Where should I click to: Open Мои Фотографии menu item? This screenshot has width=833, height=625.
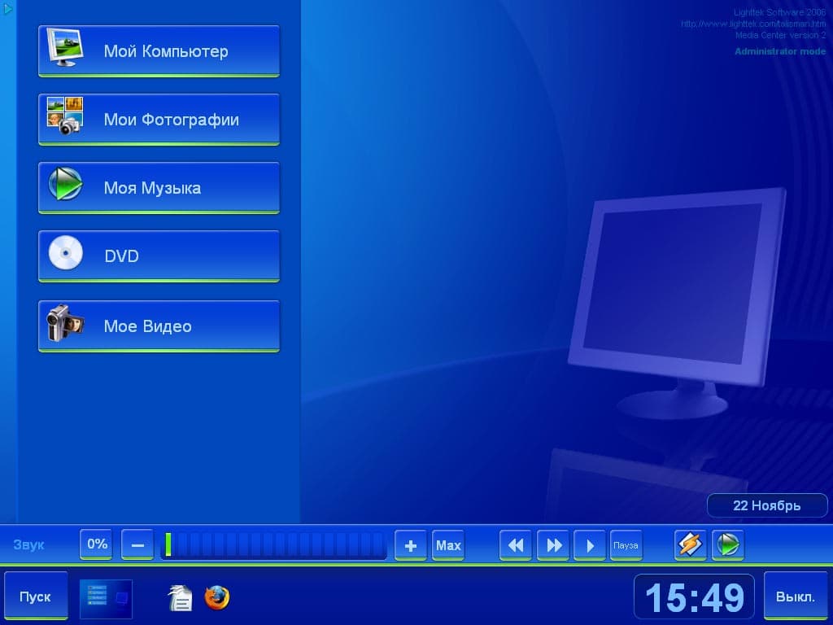coord(159,120)
